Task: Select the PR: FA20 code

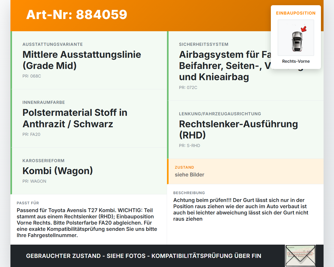Action: pos(31,135)
